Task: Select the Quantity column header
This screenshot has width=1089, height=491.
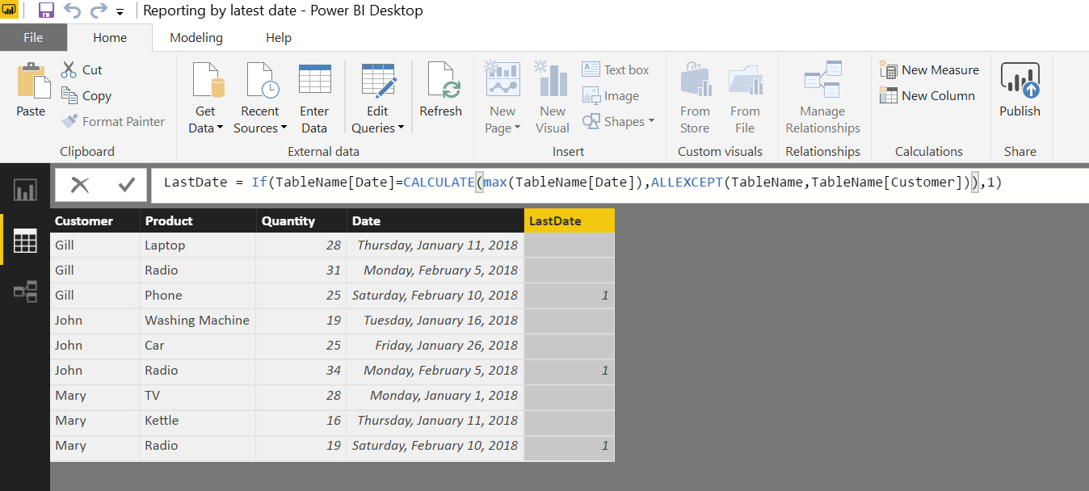Action: tap(301, 220)
